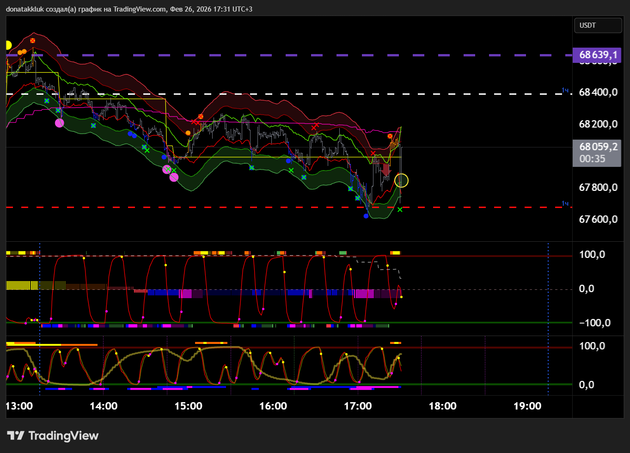Image resolution: width=630 pixels, height=453 pixels.
Task: Click the 19:00 time axis label
Action: coord(527,406)
